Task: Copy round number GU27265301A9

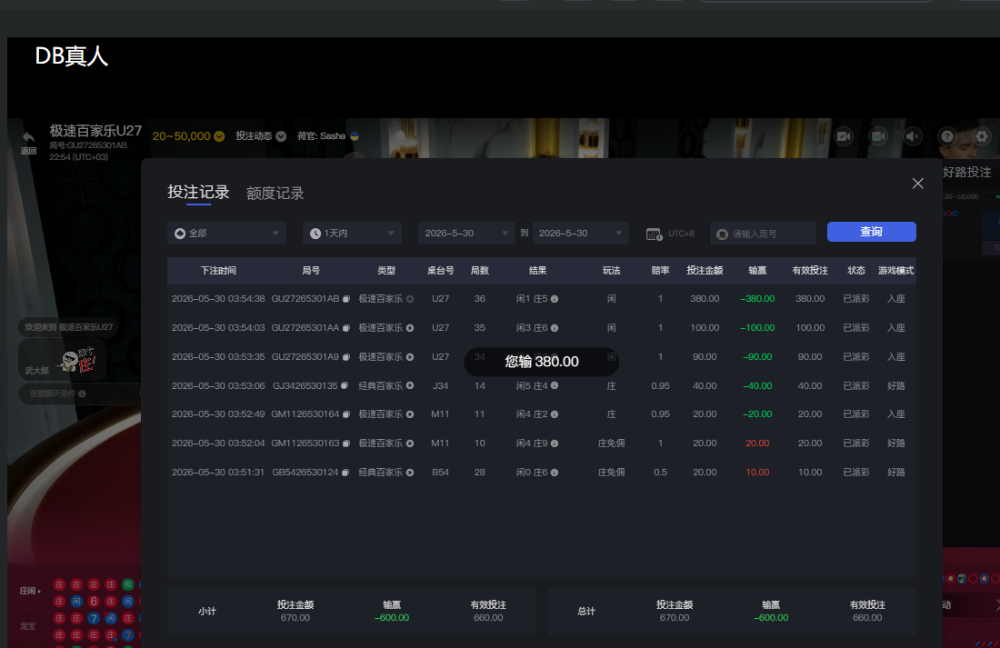Action: click(x=346, y=357)
